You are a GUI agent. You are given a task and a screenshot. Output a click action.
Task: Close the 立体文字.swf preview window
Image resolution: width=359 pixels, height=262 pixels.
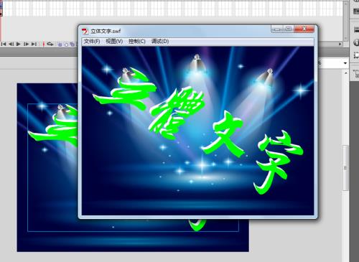pos(304,29)
